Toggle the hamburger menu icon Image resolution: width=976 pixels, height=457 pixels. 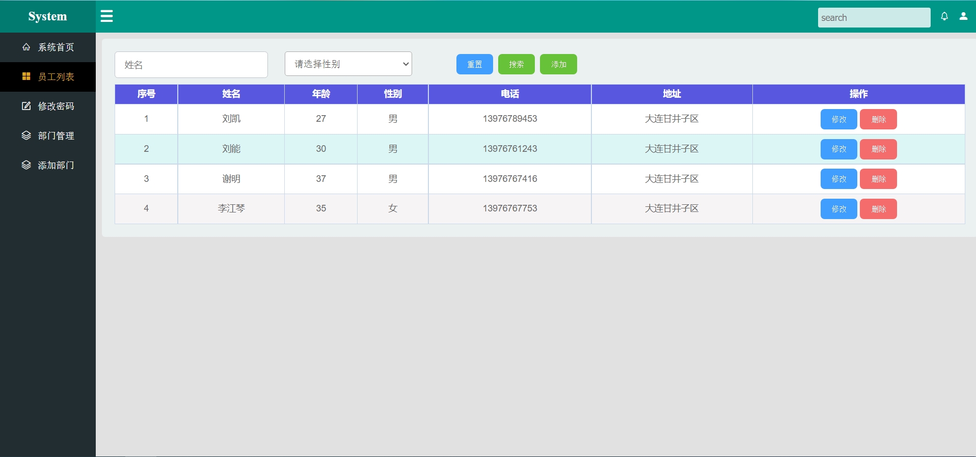click(x=106, y=16)
